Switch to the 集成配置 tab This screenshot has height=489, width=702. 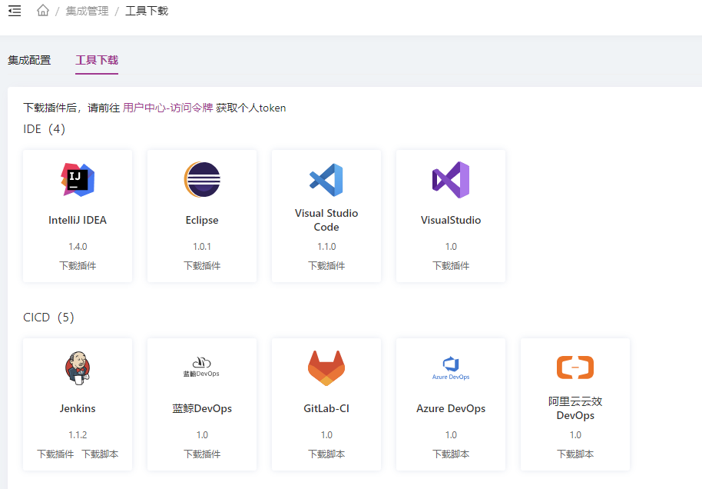click(x=29, y=60)
